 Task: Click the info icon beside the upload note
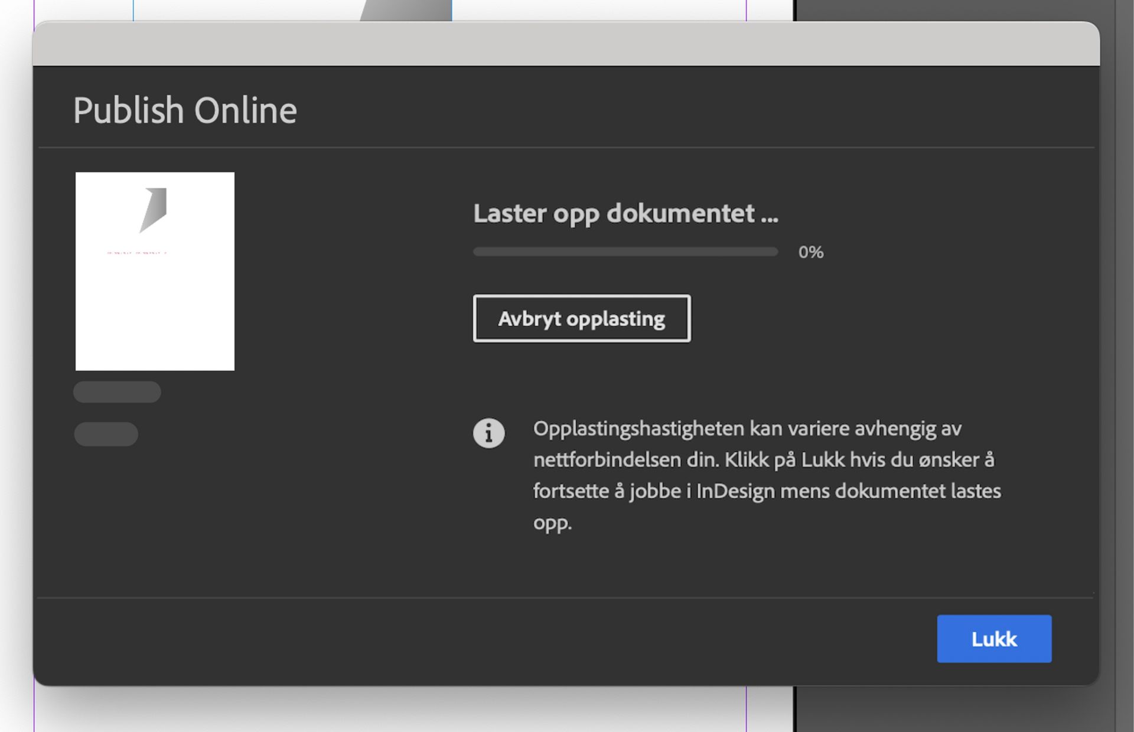pyautogui.click(x=489, y=433)
